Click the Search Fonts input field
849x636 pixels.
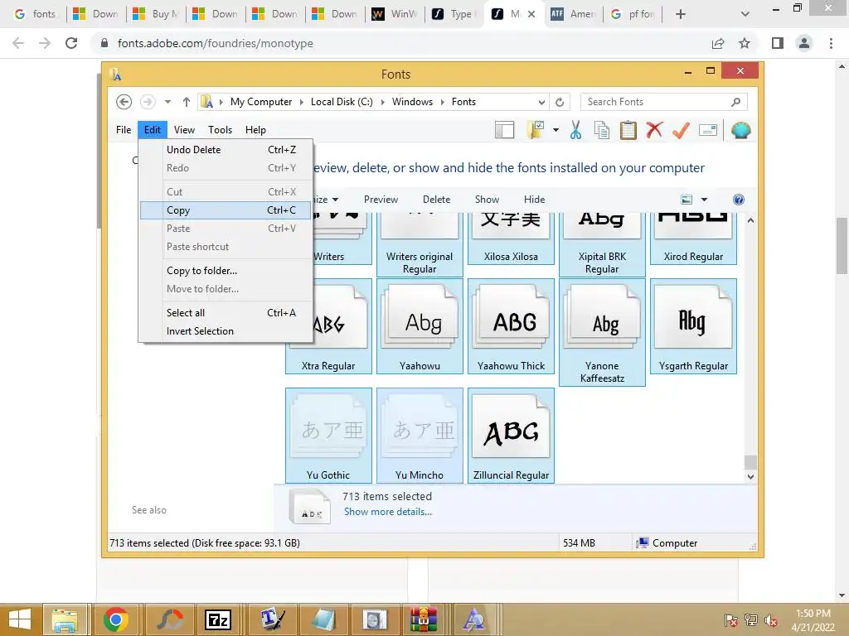(664, 102)
